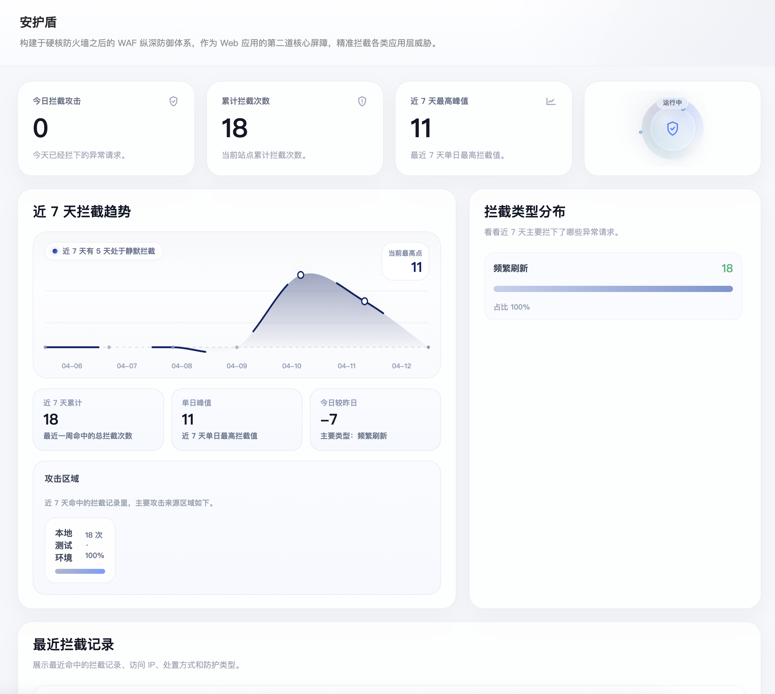Click the shield icon inside the 运行中 status circle

[672, 129]
